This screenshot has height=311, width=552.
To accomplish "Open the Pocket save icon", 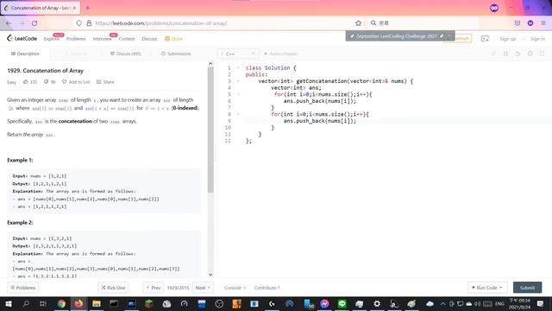I will (x=517, y=23).
